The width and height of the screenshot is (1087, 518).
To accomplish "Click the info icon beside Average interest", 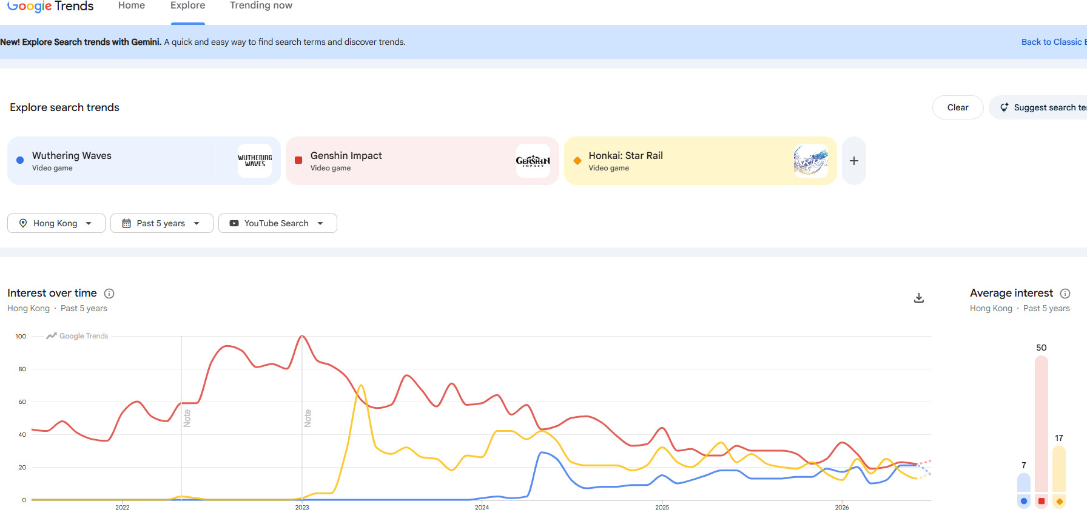I will [x=1065, y=294].
